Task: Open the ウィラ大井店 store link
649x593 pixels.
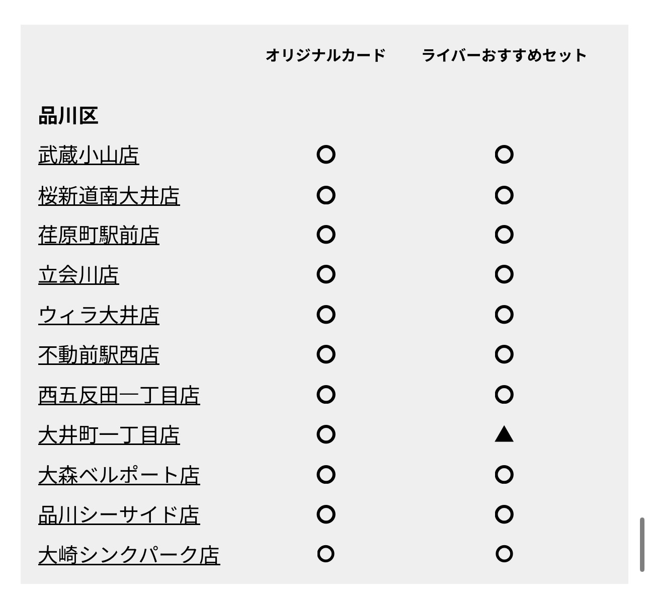Action: coord(99,315)
